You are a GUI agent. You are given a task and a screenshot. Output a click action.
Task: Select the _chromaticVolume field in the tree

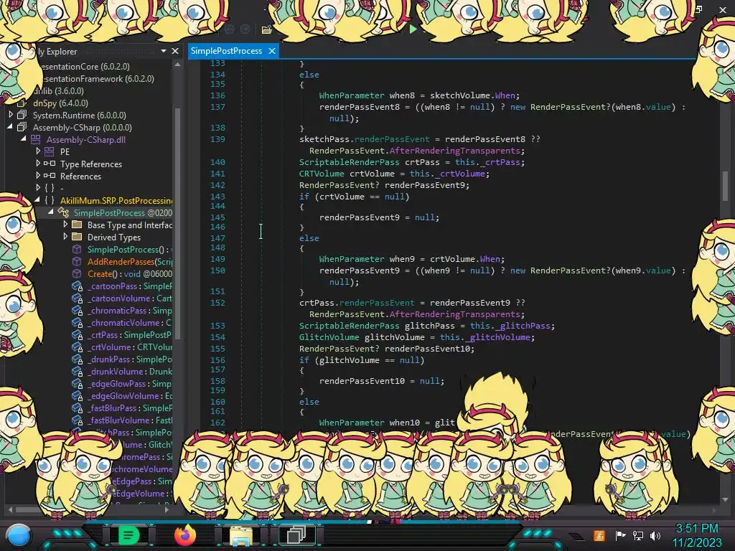click(x=129, y=322)
